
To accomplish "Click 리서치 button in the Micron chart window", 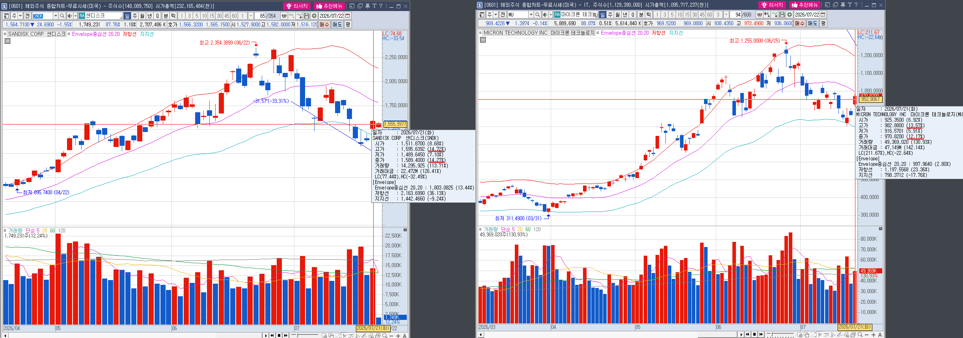I will [x=773, y=5].
